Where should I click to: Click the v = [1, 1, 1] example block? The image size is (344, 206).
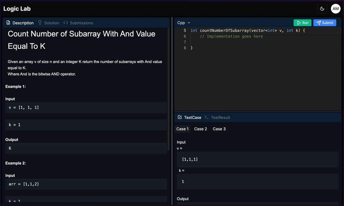pos(86,107)
